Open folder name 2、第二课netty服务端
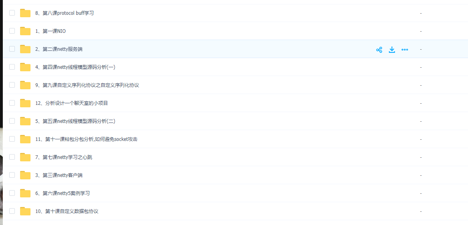The image size is (468, 225). click(59, 49)
